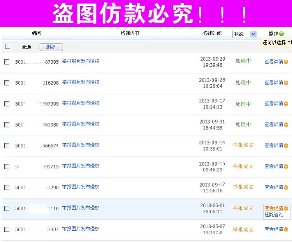The height and width of the screenshot is (242, 292).
Task: Check the box for row ending 3307
Action: coord(7,229)
